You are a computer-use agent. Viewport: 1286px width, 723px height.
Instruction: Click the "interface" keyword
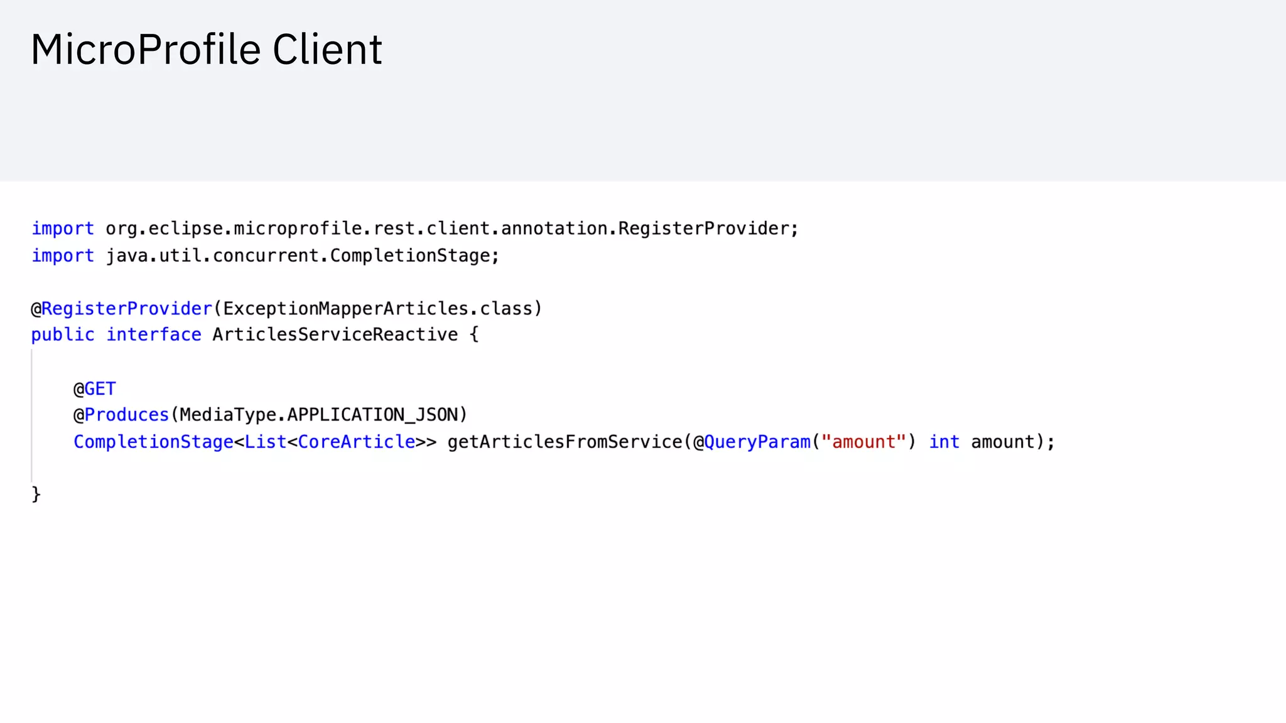click(x=154, y=335)
